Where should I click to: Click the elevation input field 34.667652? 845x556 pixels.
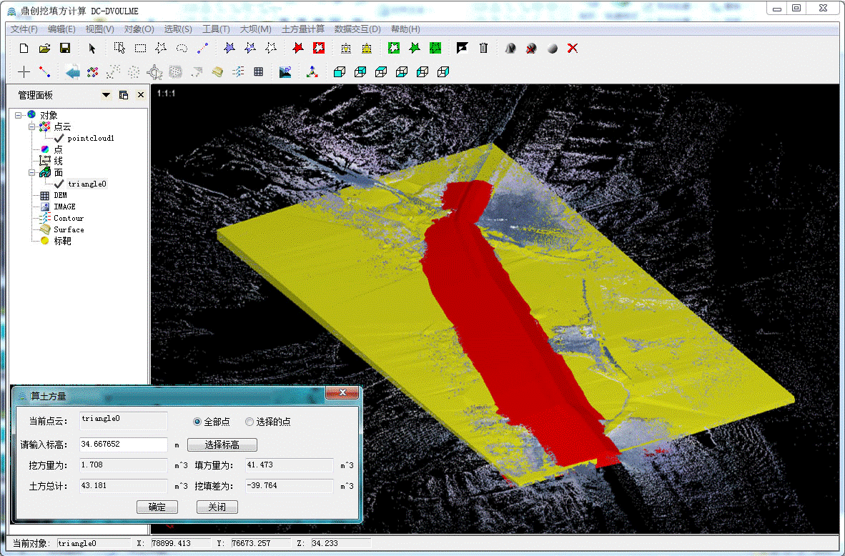pos(123,445)
